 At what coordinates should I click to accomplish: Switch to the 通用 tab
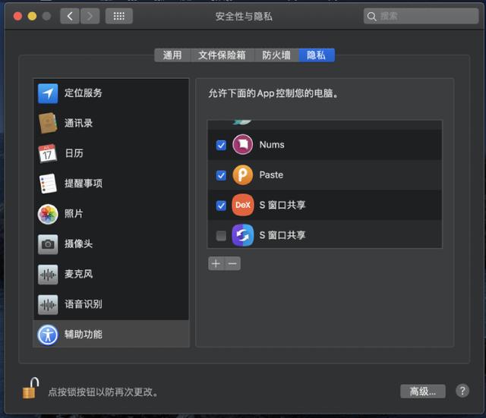tap(172, 55)
